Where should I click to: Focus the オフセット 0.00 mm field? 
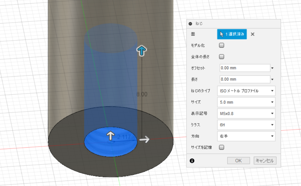point(245,68)
